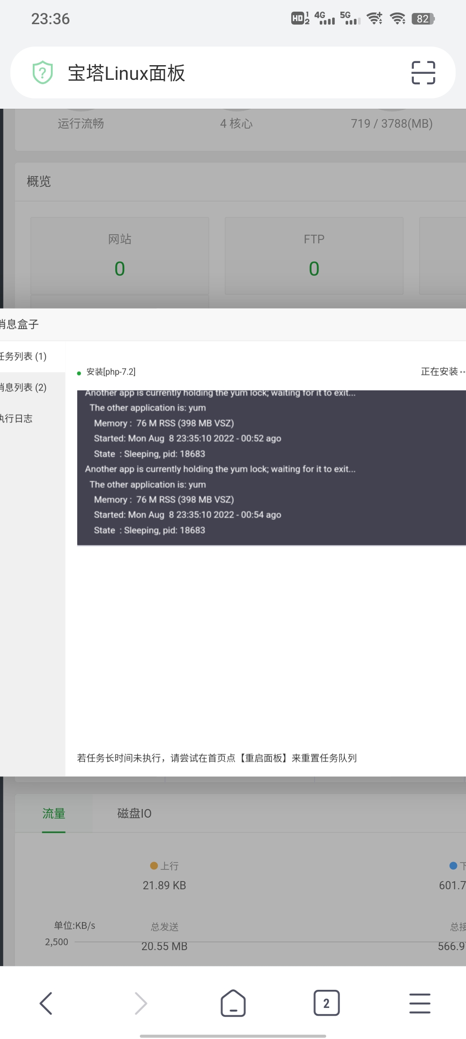
Task: Select 执行日志 in message box sidebar
Action: pos(32,419)
